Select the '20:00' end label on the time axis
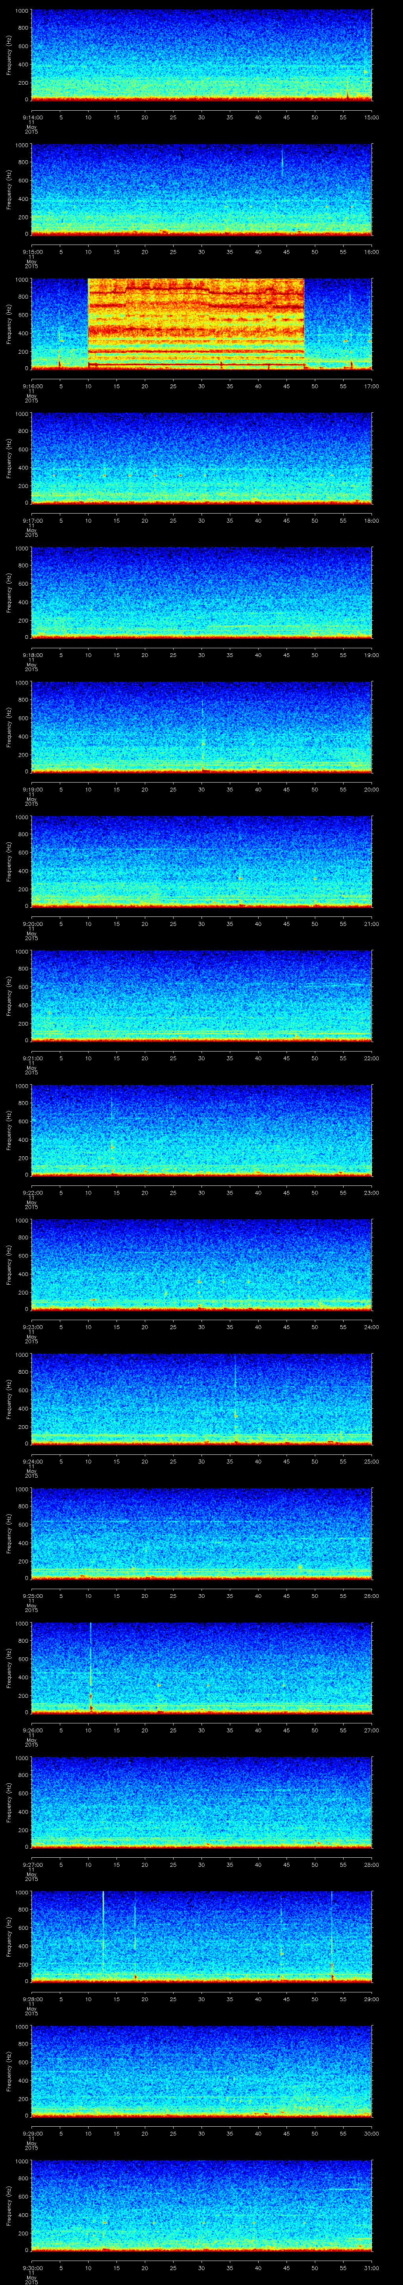This screenshot has width=403, height=2285. tap(372, 790)
